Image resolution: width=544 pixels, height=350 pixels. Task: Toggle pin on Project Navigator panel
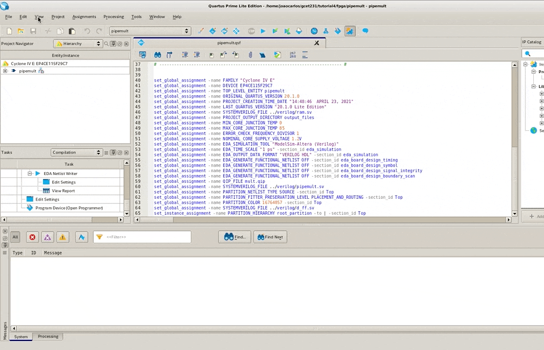tap(113, 44)
